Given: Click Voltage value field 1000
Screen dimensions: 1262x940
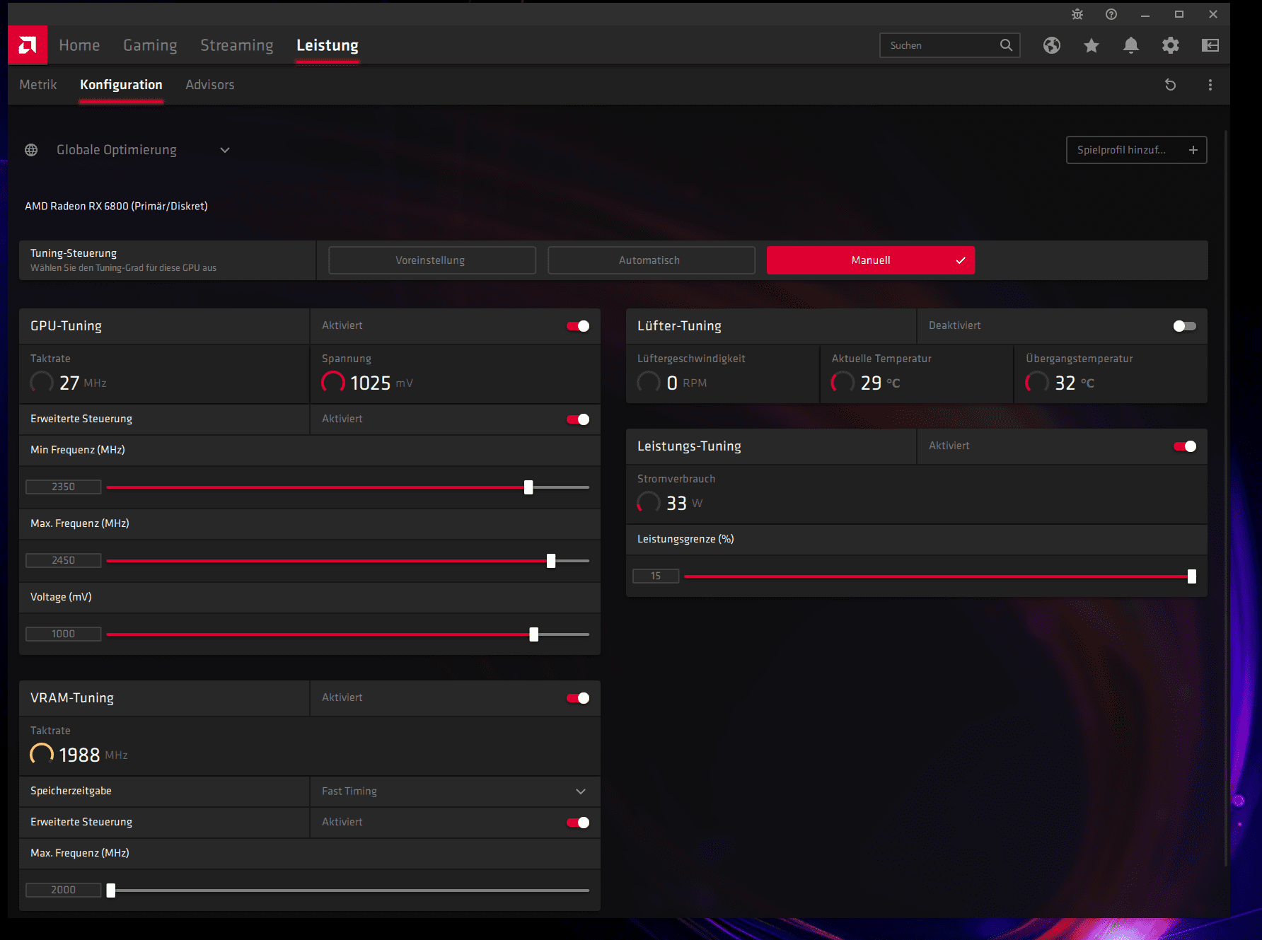Looking at the screenshot, I should pos(64,634).
